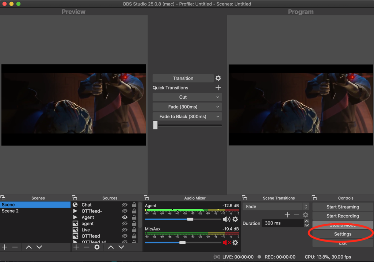
Task: Float the Audio Mixer dock panel
Action: coord(146,198)
